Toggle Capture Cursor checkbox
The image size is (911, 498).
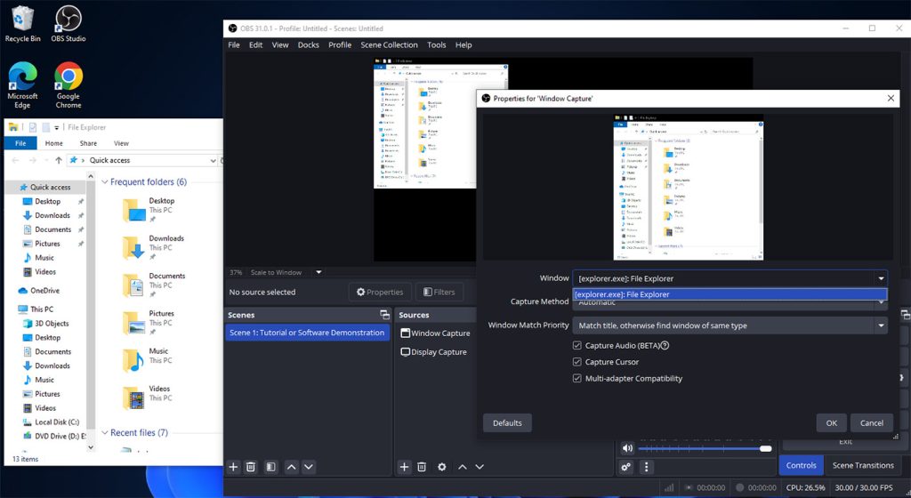576,362
